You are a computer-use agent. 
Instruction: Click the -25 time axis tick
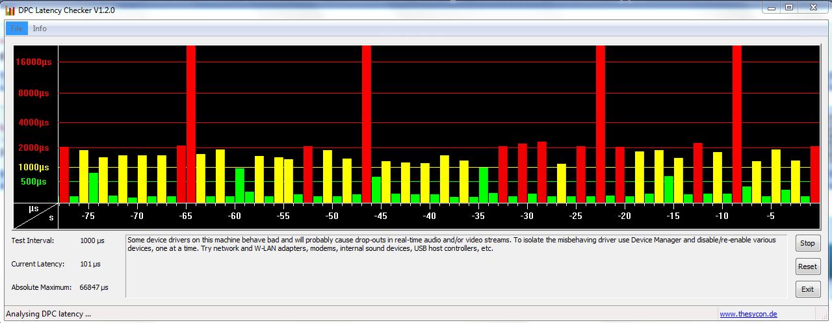click(575, 216)
